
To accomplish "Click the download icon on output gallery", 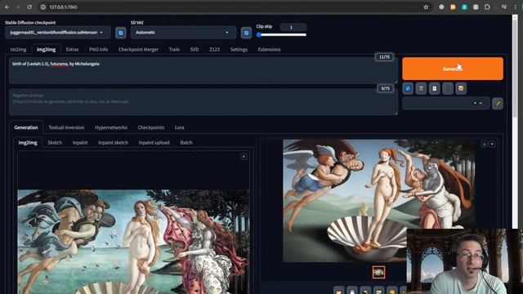I will [485, 144].
